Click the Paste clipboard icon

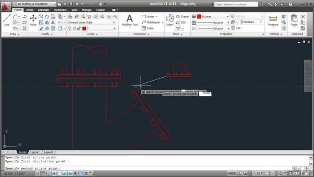pyautogui.click(x=294, y=20)
